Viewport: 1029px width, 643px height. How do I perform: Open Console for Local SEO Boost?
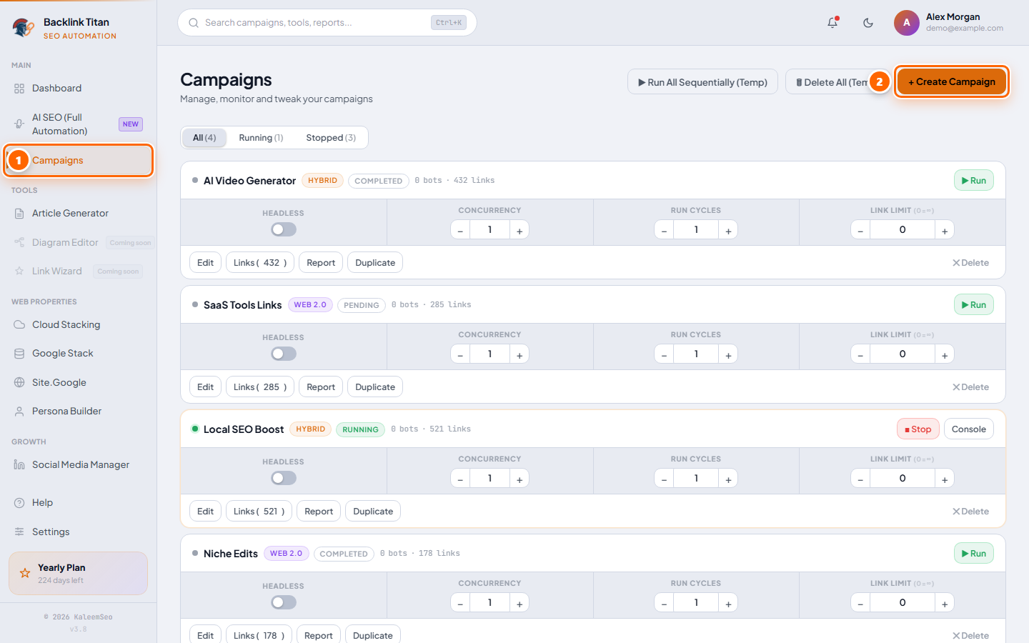[969, 429]
